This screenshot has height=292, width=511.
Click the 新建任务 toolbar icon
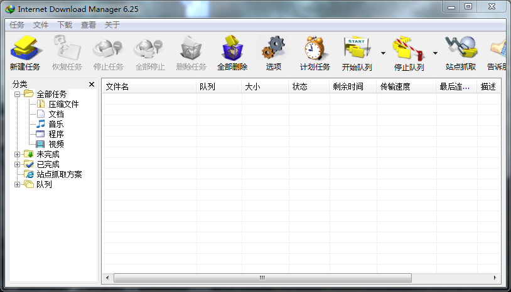(25, 48)
